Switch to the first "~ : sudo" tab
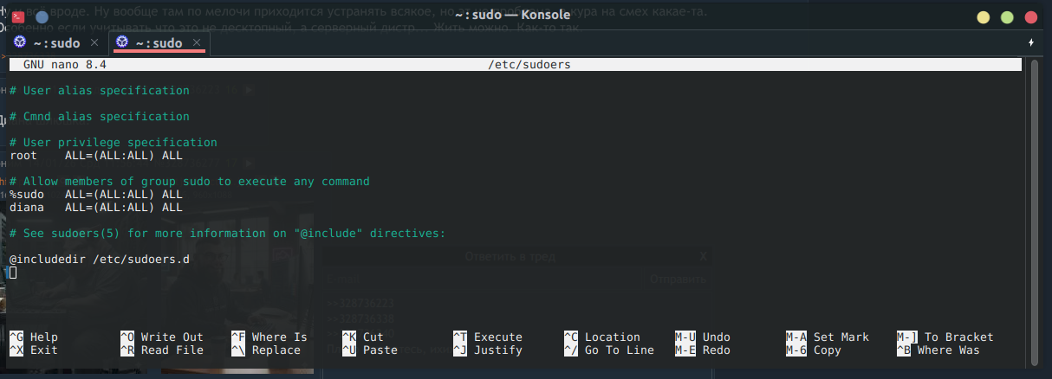The image size is (1052, 379). [56, 42]
